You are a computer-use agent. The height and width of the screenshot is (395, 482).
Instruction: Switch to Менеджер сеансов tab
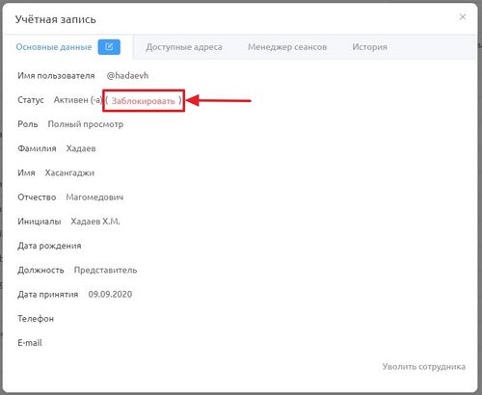[287, 47]
